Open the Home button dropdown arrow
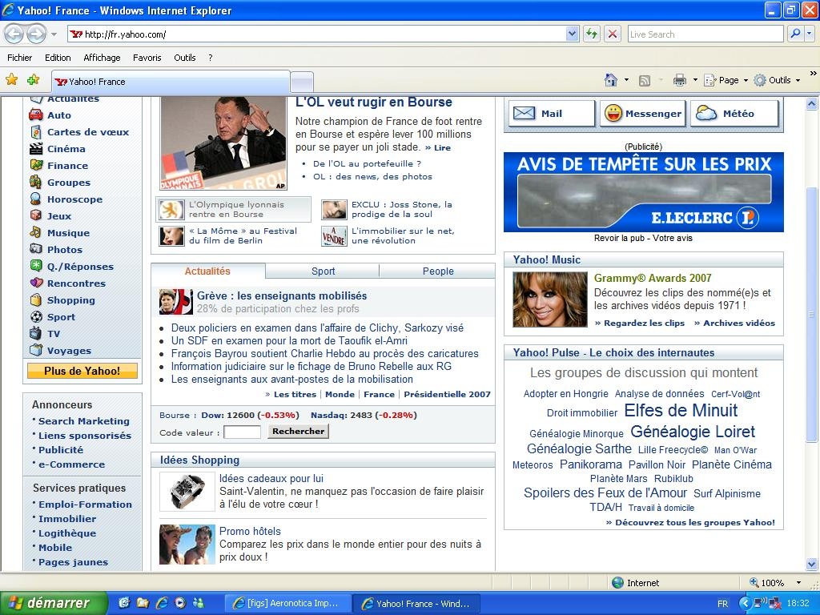This screenshot has height=615, width=820. [626, 80]
